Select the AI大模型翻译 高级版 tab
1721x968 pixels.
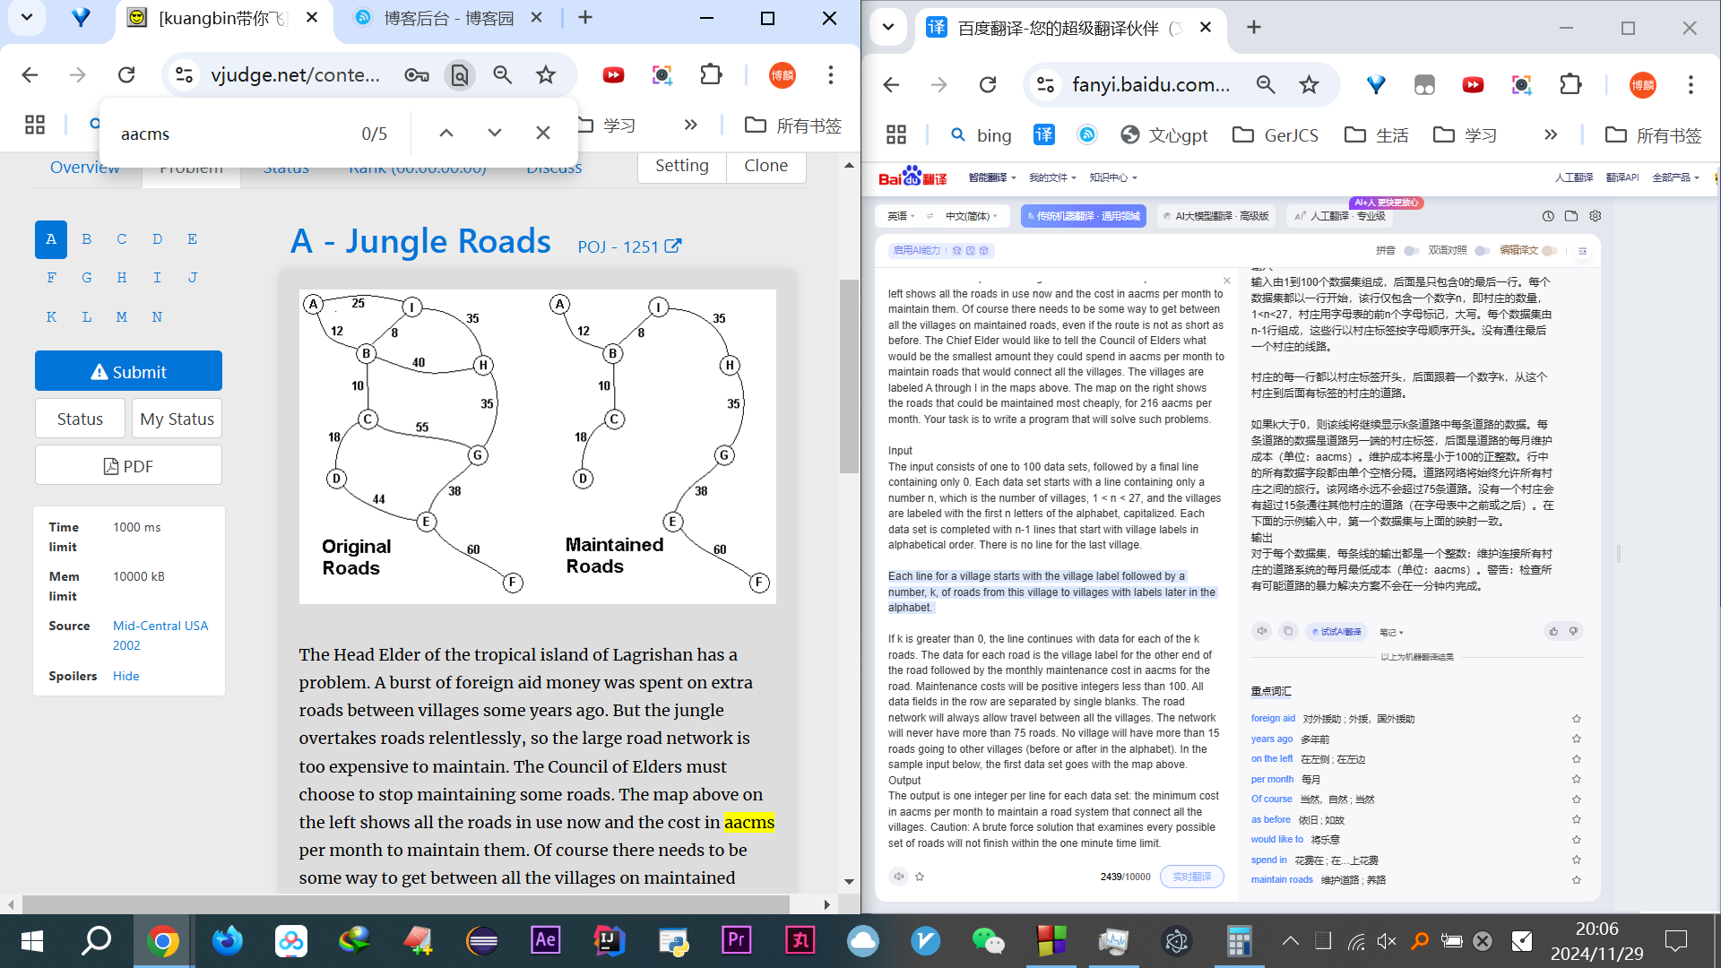click(x=1215, y=216)
